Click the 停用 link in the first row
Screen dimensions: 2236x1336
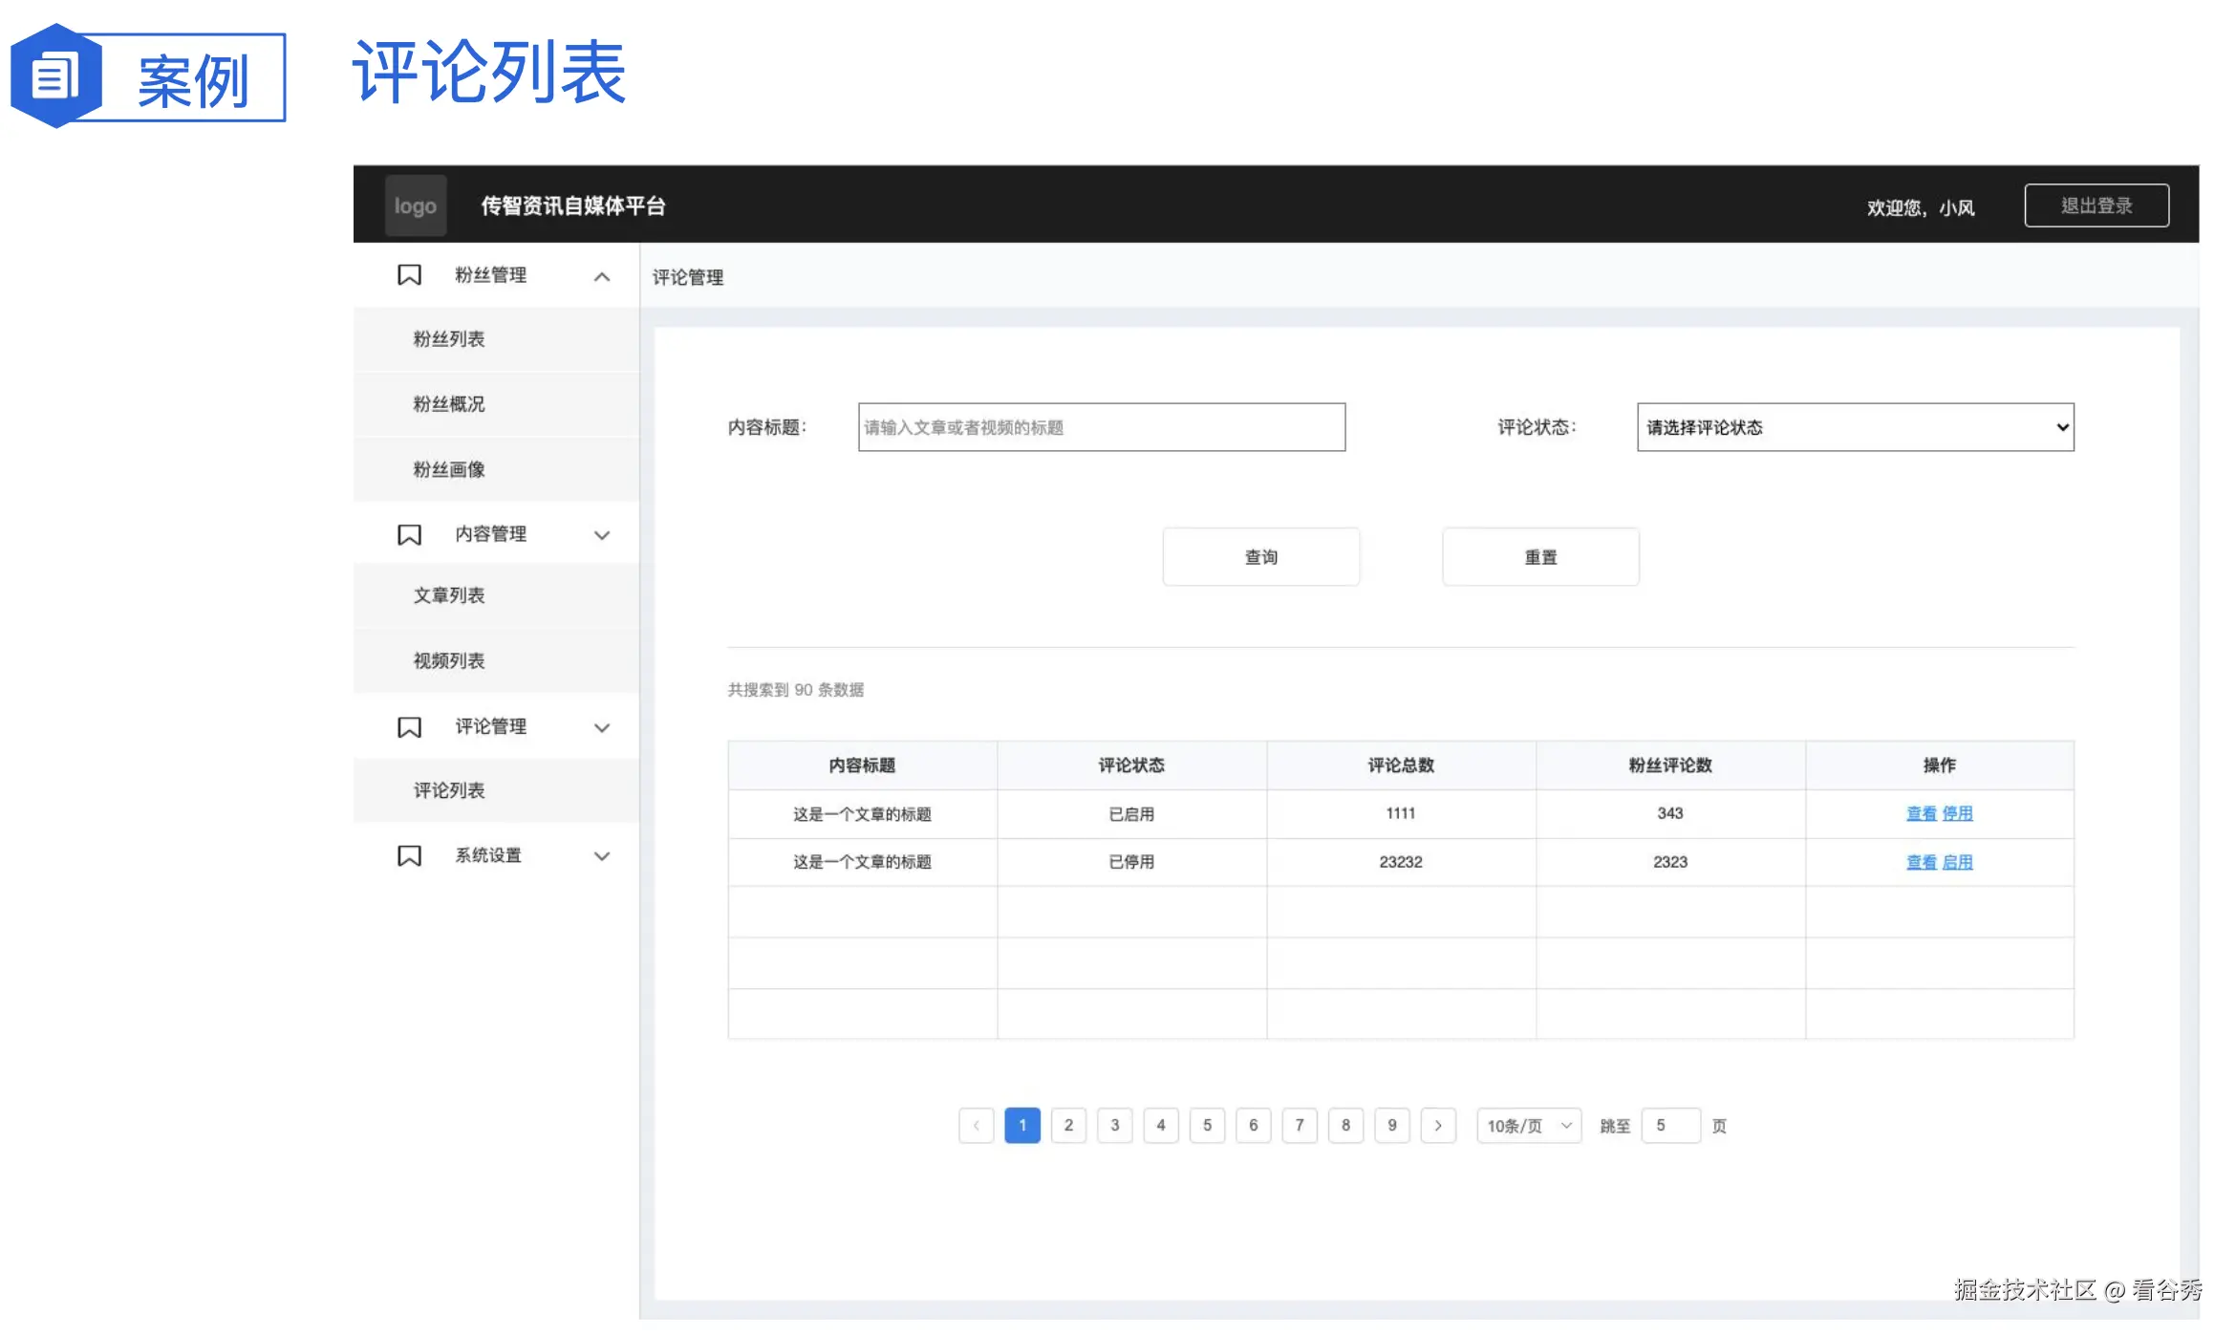[x=1957, y=813]
